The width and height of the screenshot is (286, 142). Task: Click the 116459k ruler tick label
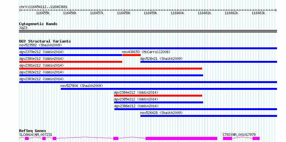click(x=151, y=13)
